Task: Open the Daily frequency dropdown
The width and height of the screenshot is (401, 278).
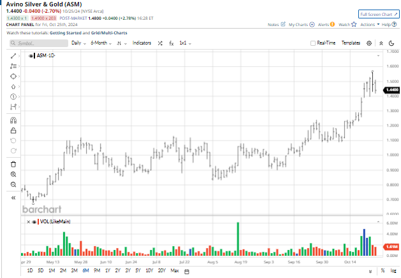Action: point(78,43)
